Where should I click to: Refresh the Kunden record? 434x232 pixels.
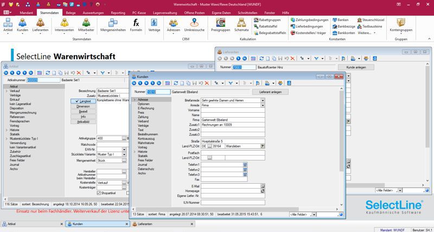(x=176, y=83)
